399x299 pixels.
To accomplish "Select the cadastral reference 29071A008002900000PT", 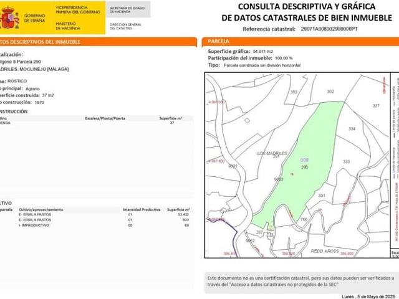I will (x=329, y=29).
